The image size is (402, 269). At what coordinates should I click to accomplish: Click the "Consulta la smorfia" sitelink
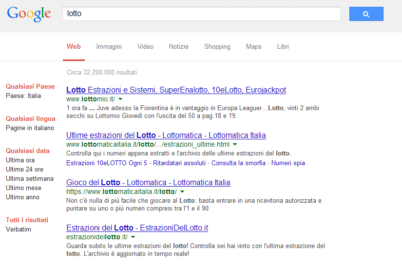pyautogui.click(x=238, y=163)
